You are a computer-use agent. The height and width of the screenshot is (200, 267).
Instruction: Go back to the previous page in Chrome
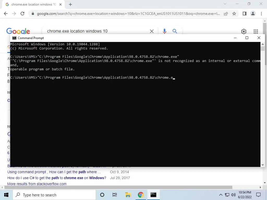[6, 14]
